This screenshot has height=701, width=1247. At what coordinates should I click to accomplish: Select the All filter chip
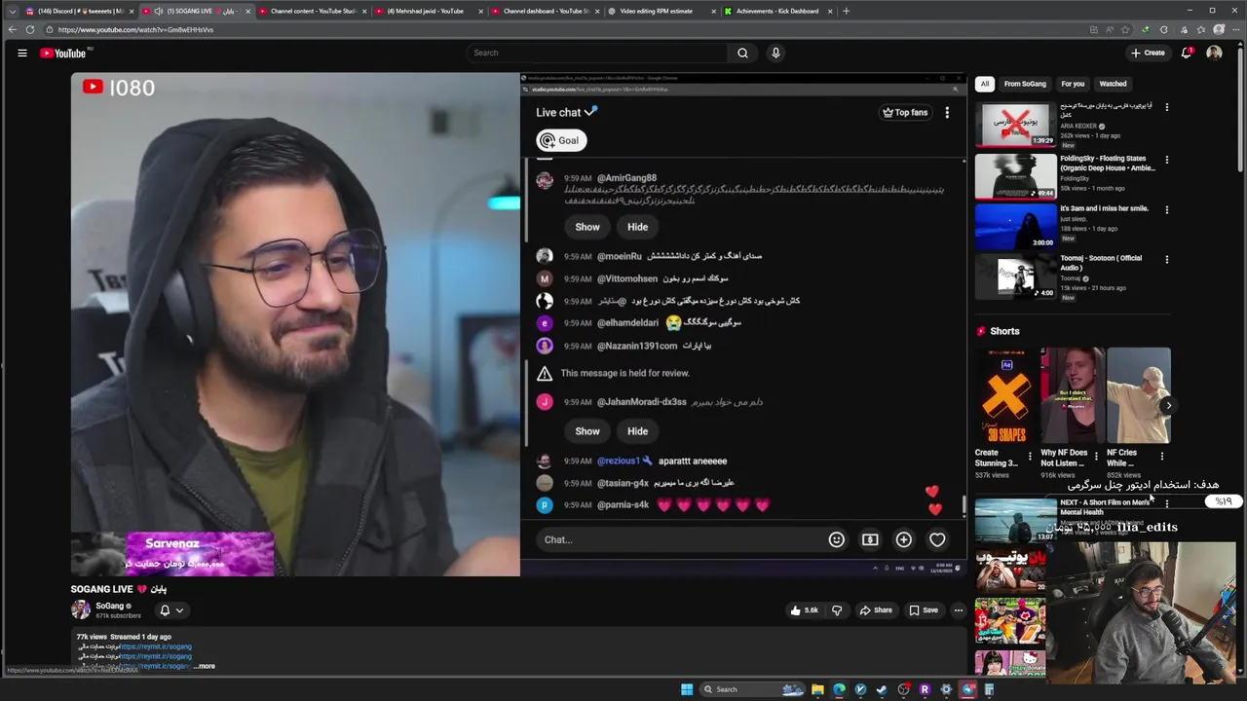point(985,84)
